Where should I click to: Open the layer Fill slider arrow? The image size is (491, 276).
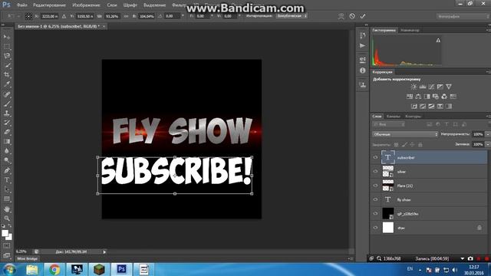[488, 144]
